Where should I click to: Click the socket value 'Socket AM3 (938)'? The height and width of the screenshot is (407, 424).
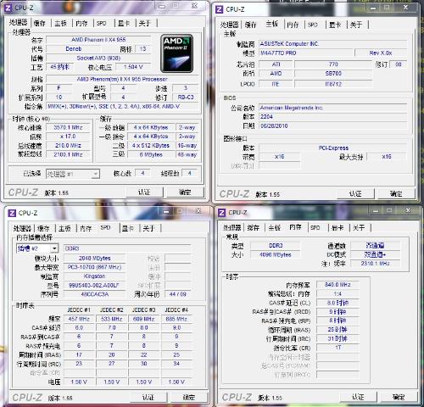click(98, 59)
